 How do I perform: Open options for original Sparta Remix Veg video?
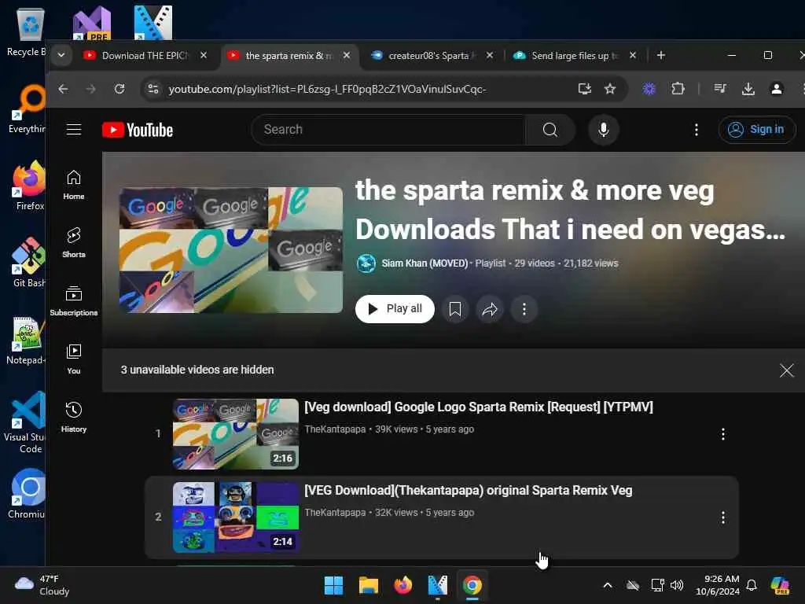coord(723,517)
